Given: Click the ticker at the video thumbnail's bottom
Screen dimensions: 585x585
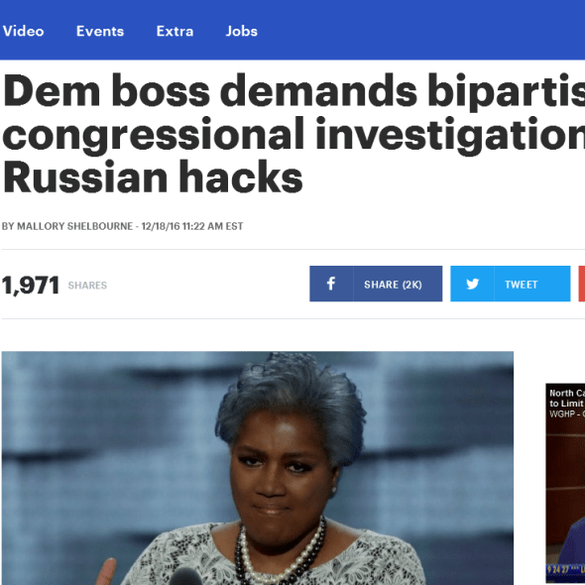Looking at the screenshot, I should (565, 570).
